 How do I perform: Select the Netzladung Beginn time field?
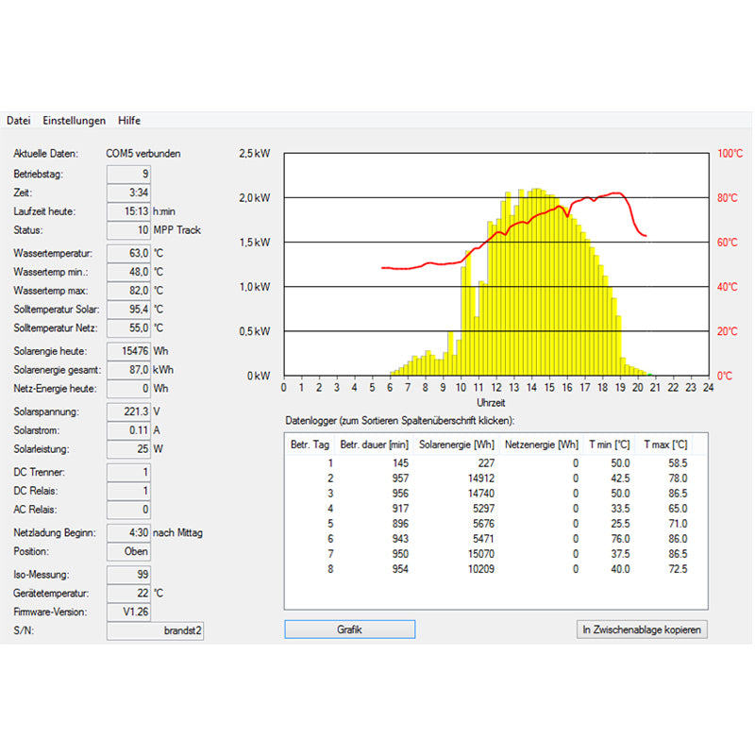pyautogui.click(x=128, y=533)
